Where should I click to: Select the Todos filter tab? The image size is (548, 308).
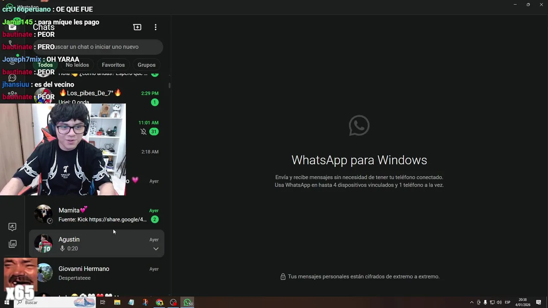[45, 65]
